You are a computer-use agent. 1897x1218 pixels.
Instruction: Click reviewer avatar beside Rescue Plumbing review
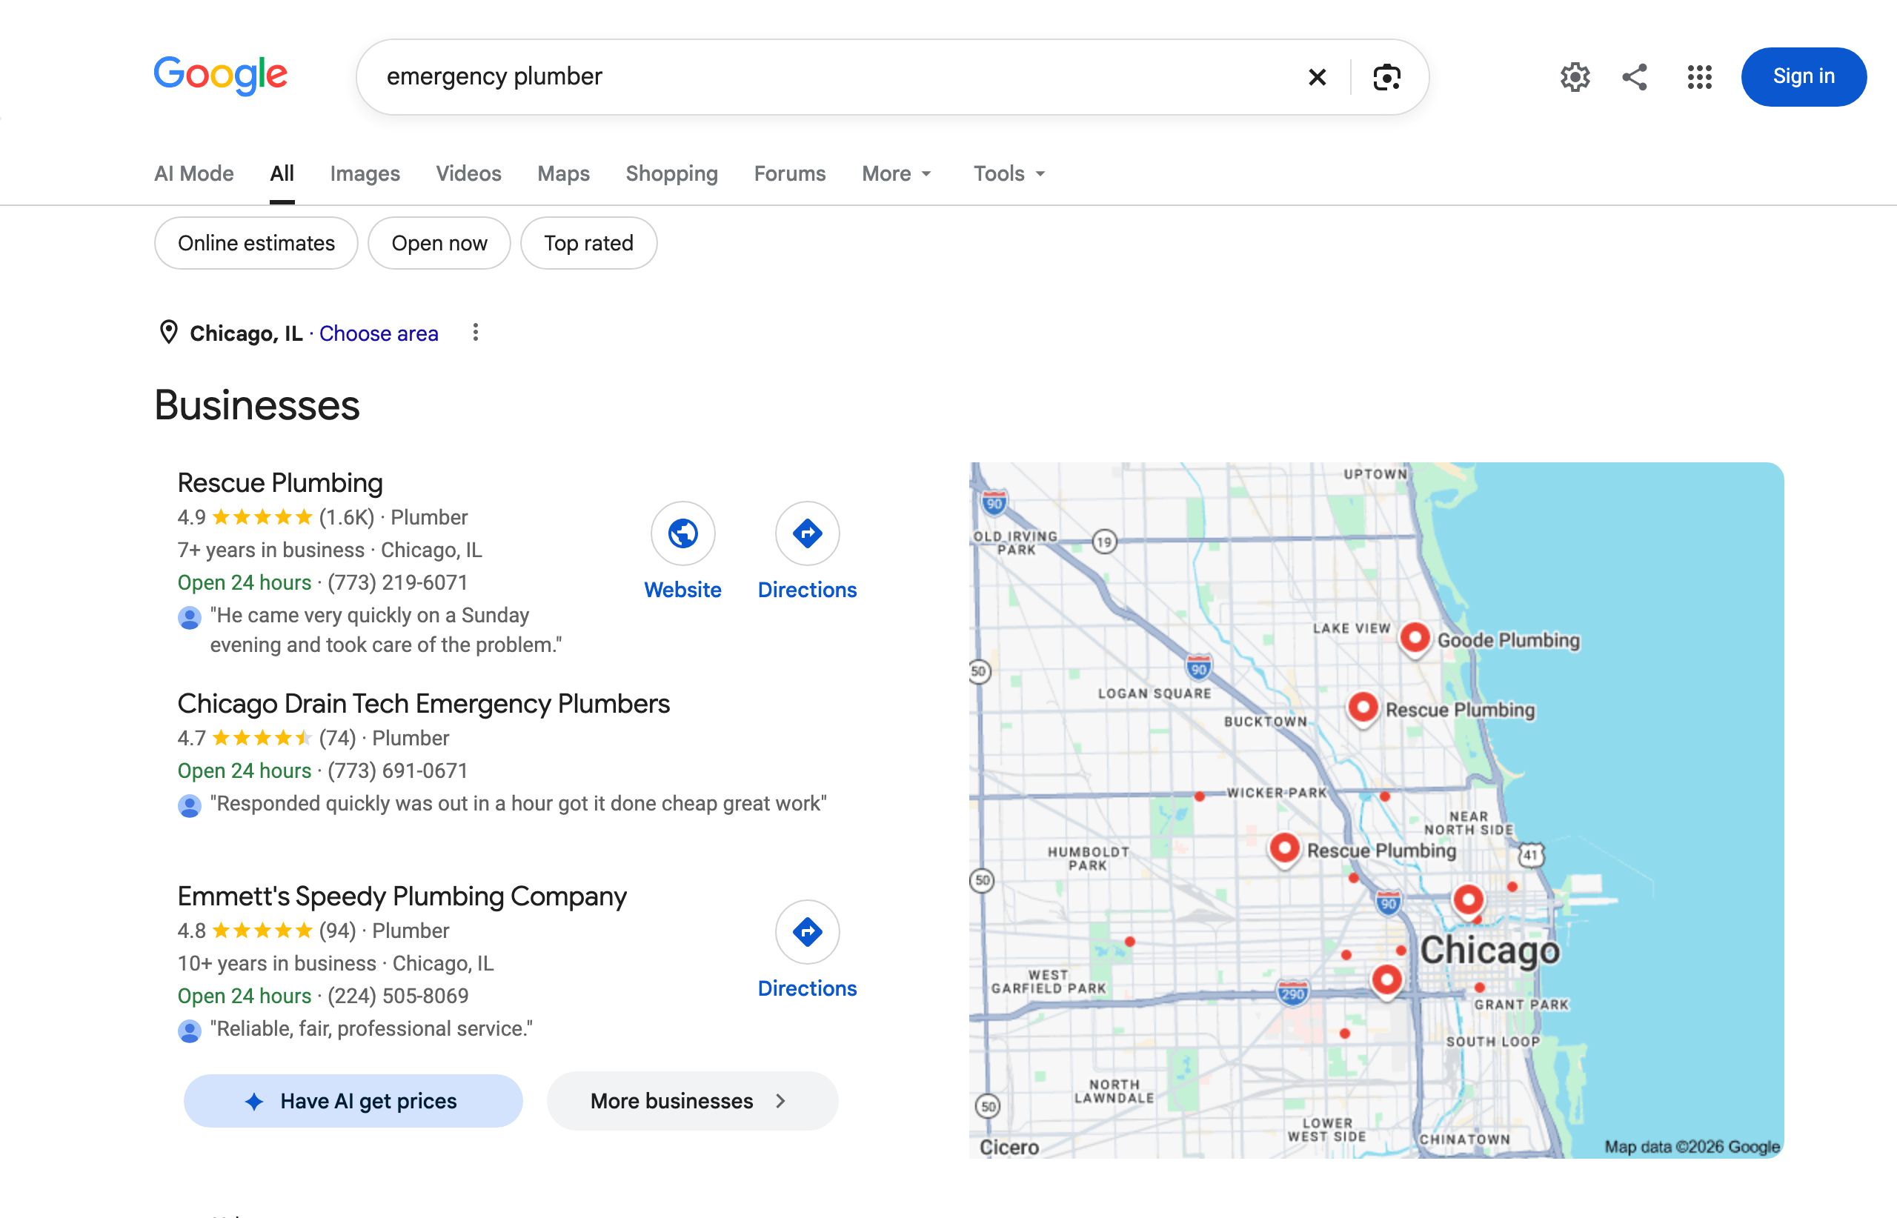point(189,617)
